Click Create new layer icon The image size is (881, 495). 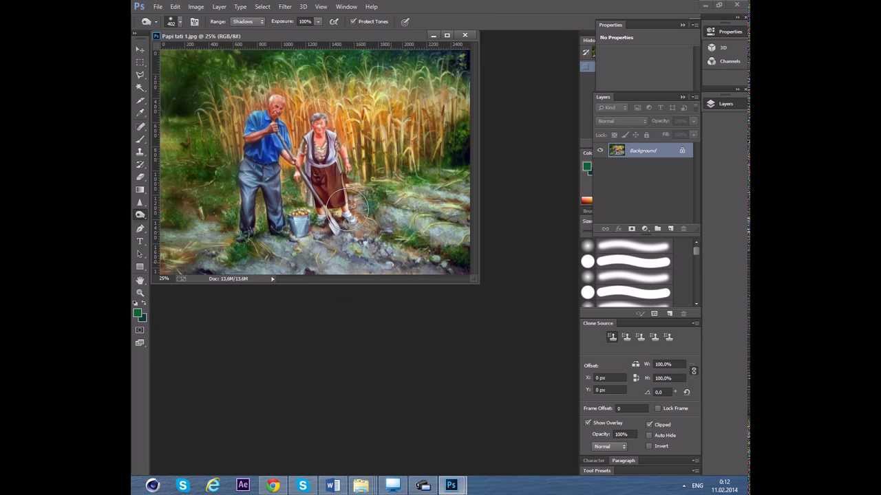670,229
